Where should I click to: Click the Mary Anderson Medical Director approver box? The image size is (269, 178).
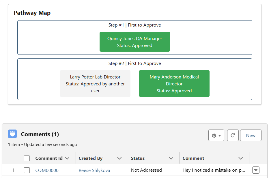pyautogui.click(x=174, y=83)
